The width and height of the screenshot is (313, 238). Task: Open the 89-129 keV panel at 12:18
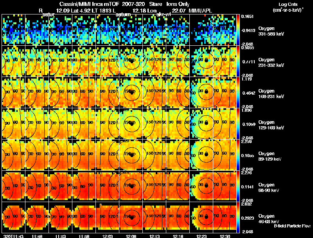(x=178, y=155)
